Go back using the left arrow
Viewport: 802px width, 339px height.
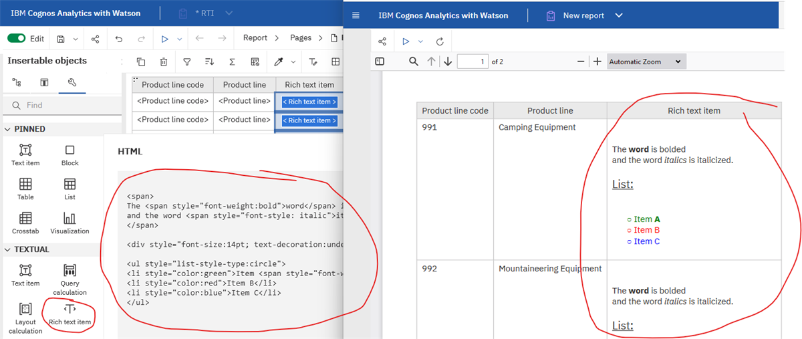tap(199, 39)
